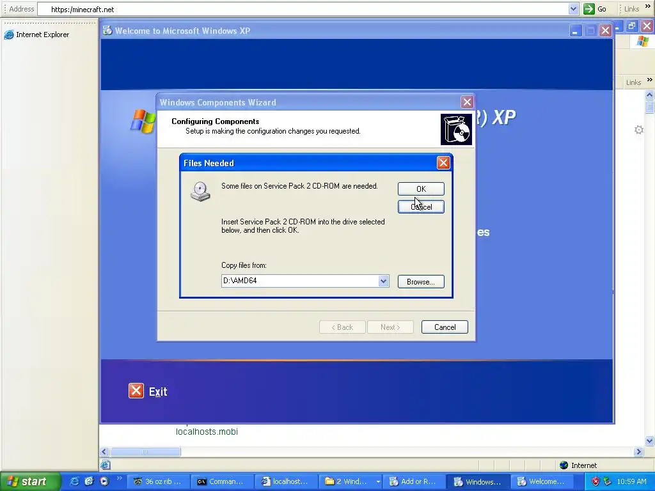Expand the Quick Launch overflow chevron
The width and height of the screenshot is (655, 491).
(x=119, y=478)
